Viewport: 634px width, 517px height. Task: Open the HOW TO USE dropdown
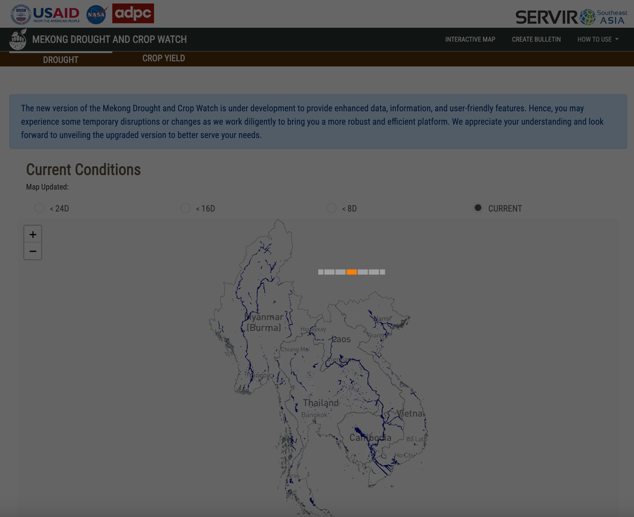[598, 39]
